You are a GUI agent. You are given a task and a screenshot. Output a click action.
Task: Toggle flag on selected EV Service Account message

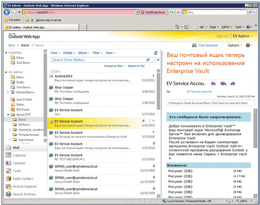[153, 121]
